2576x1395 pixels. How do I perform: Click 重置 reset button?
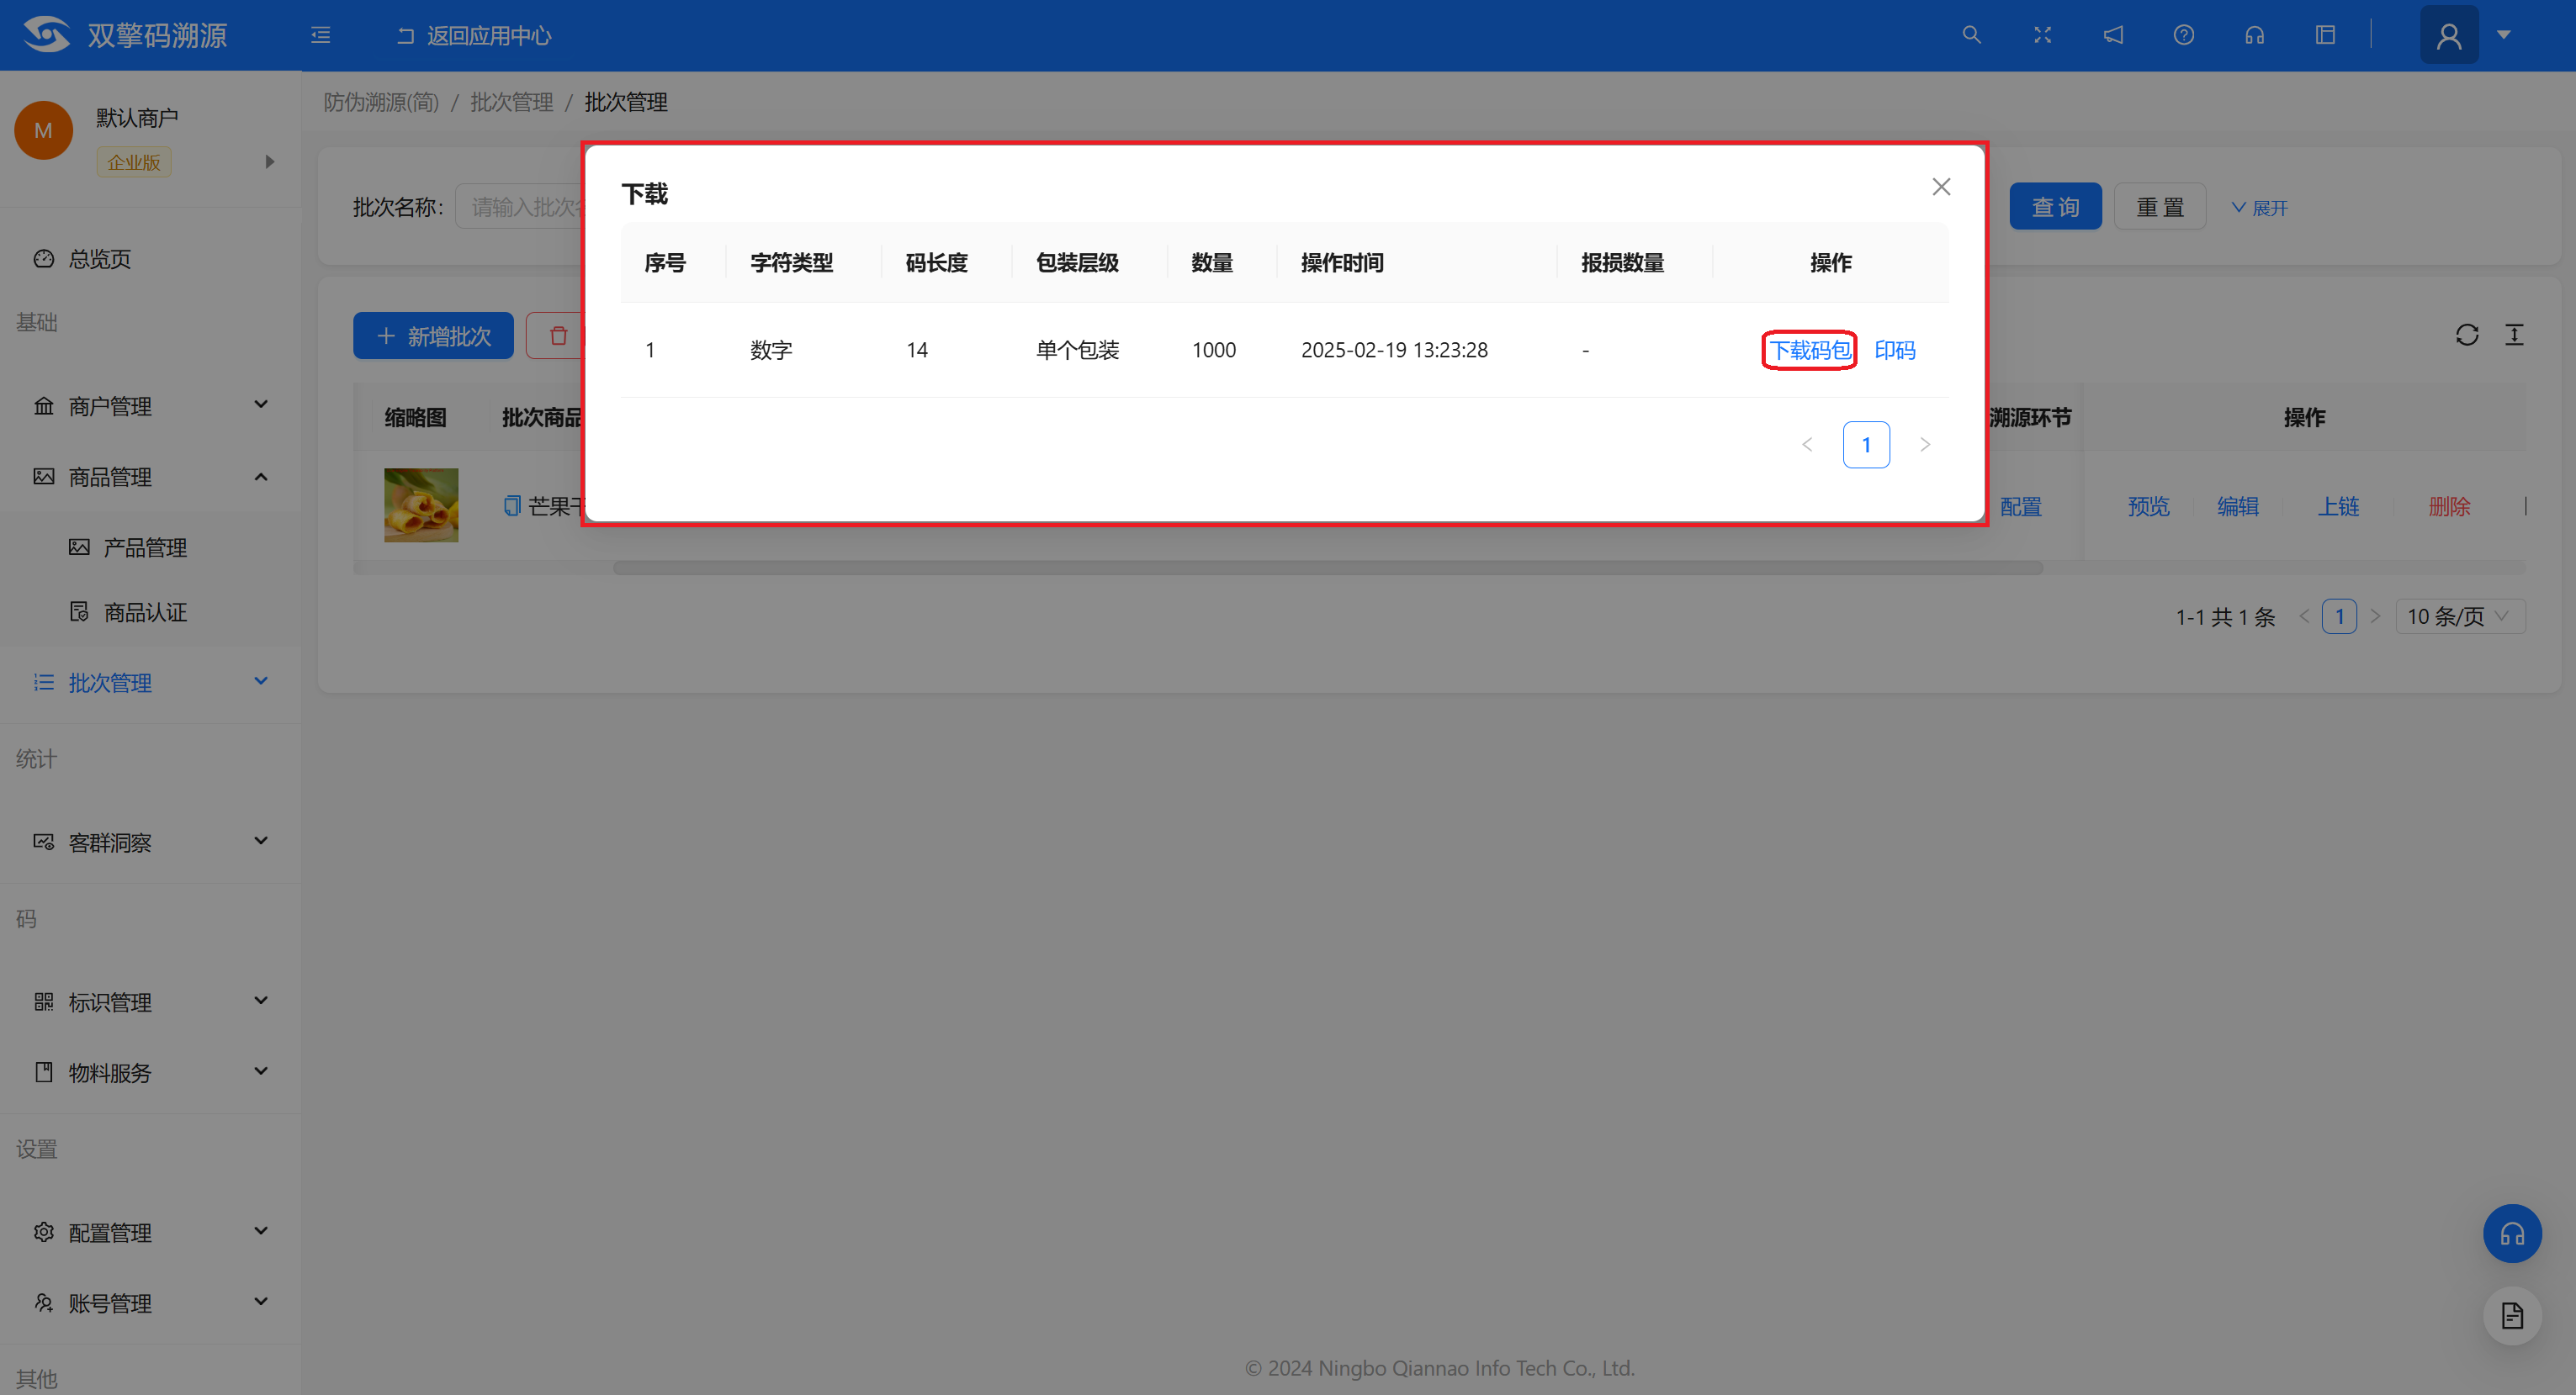tap(2160, 207)
